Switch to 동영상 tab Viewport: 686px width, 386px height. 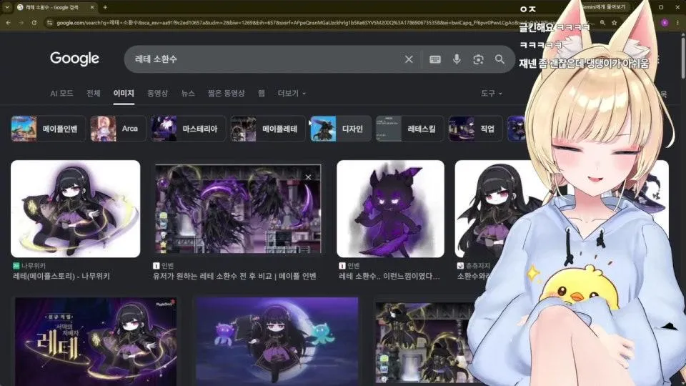point(157,93)
